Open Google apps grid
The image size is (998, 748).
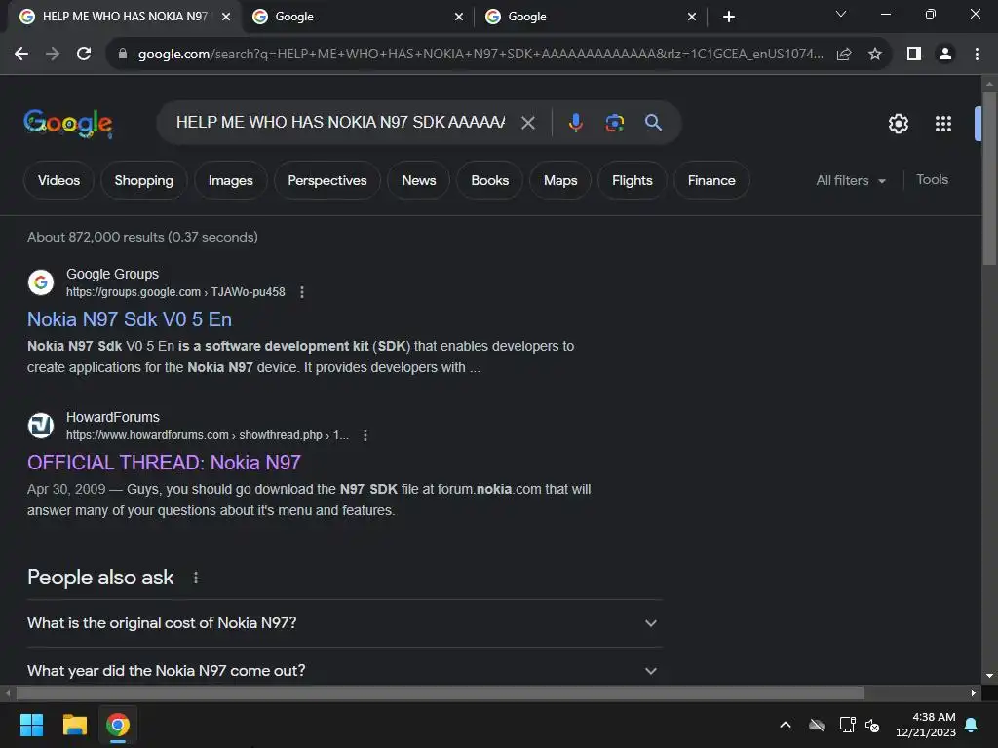coord(943,124)
